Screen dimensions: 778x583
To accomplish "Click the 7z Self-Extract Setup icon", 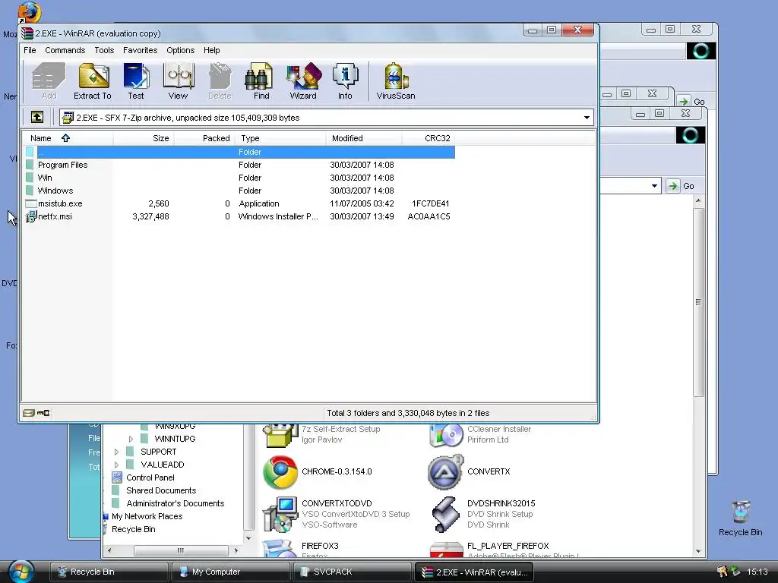I will click(280, 435).
